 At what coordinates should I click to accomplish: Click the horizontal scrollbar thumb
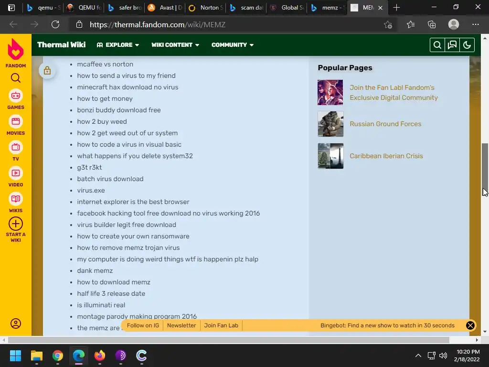pyautogui.click(x=229, y=340)
